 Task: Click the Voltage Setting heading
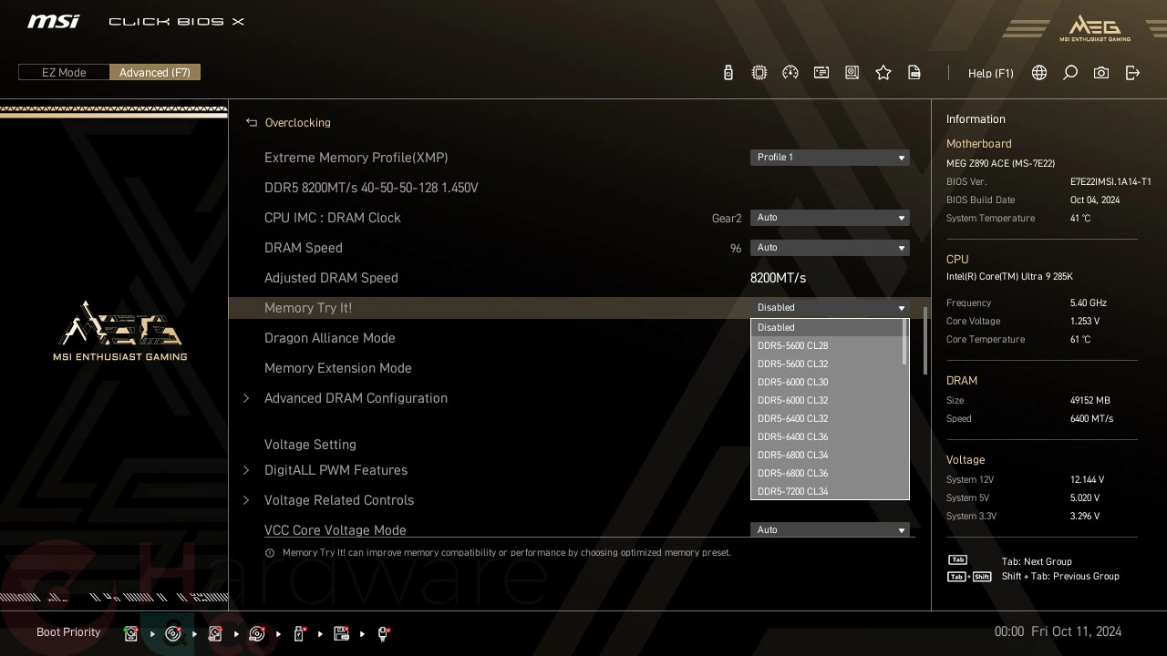coord(310,445)
